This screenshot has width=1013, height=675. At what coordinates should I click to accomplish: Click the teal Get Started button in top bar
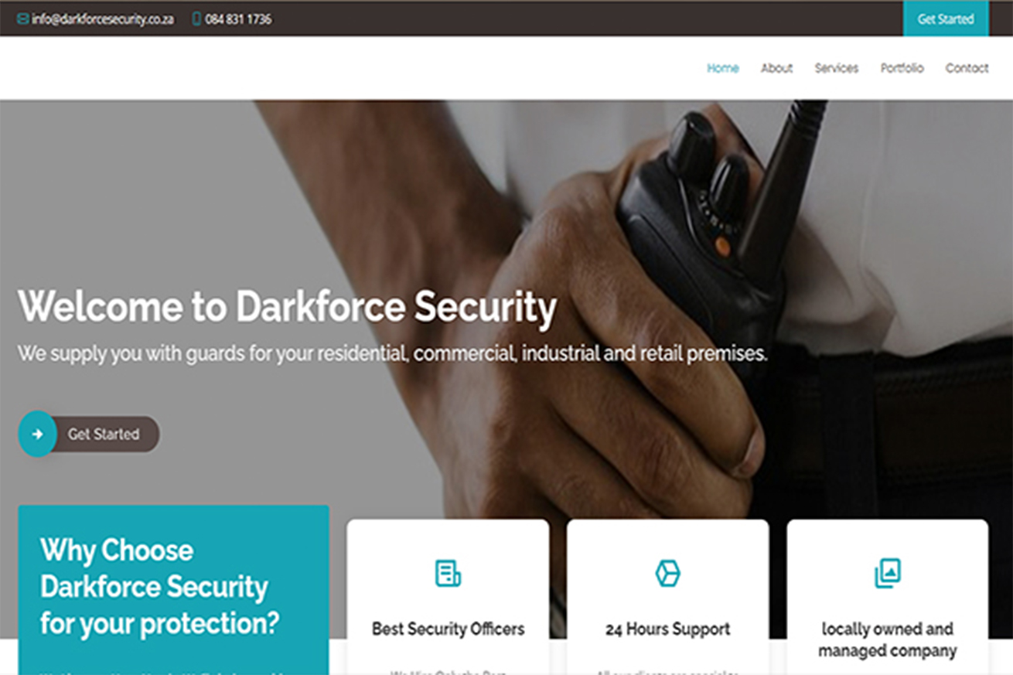pyautogui.click(x=946, y=19)
